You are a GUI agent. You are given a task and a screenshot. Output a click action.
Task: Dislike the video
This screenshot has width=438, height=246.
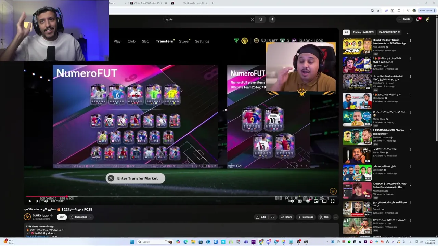pos(272,217)
